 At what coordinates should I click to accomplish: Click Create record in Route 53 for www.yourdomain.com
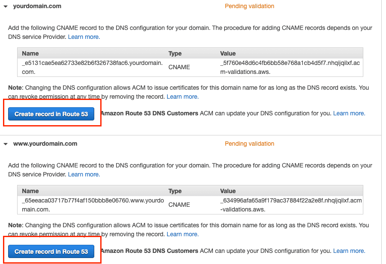[51, 251]
